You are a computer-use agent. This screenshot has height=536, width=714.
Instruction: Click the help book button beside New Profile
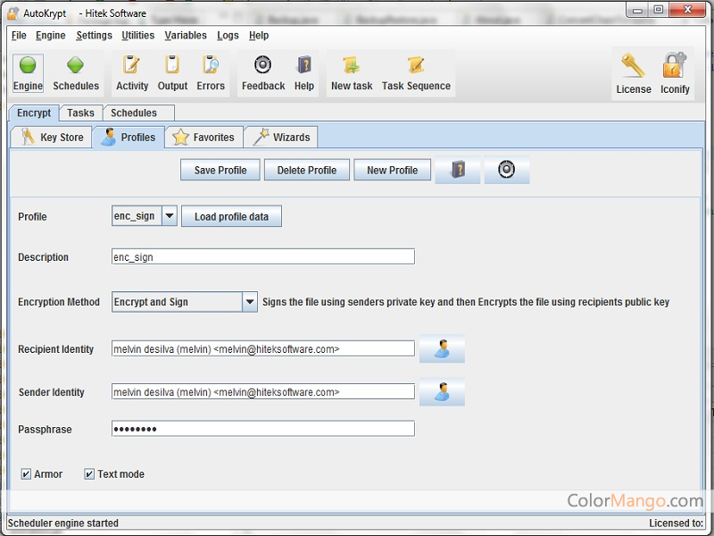[458, 170]
